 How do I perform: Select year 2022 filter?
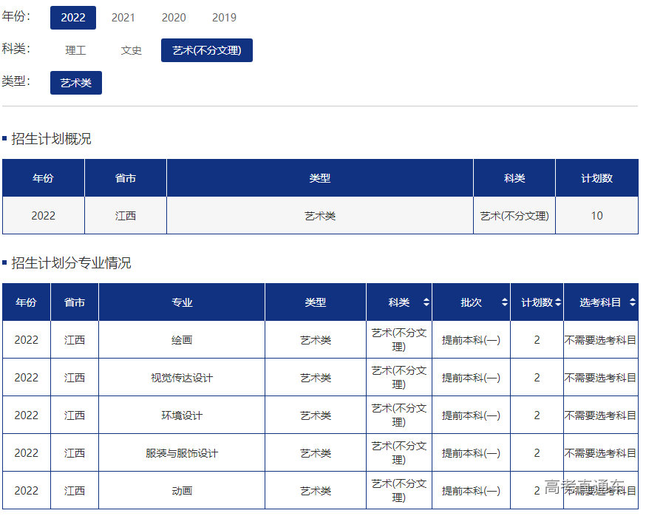(x=73, y=18)
